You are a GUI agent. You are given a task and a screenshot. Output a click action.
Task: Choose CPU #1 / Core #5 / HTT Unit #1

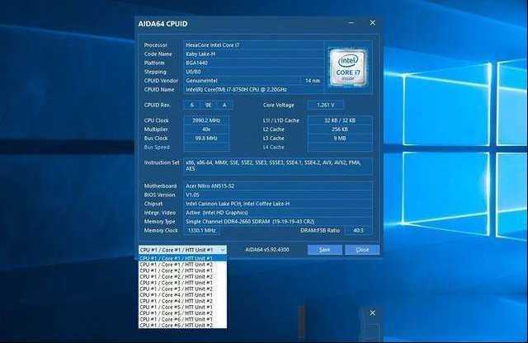tap(182, 307)
